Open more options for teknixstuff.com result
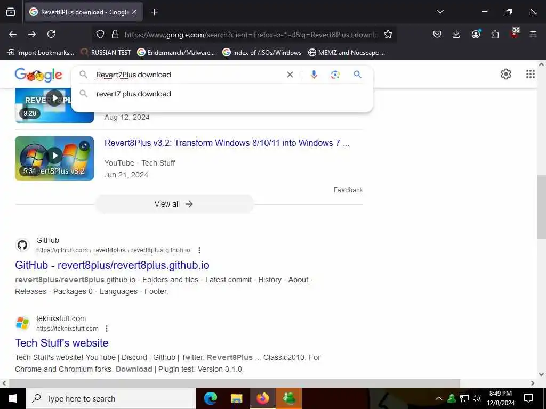Image resolution: width=546 pixels, height=409 pixels. 107,328
